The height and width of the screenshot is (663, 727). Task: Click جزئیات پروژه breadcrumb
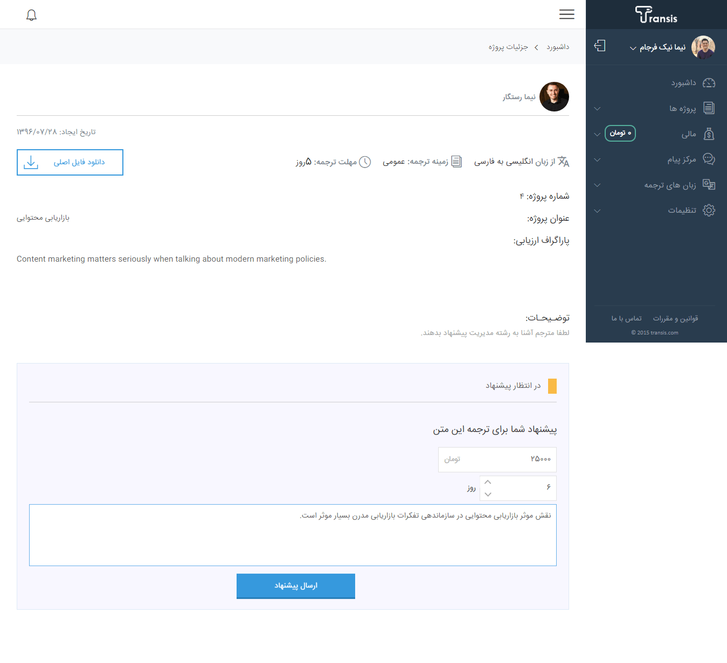click(x=508, y=47)
